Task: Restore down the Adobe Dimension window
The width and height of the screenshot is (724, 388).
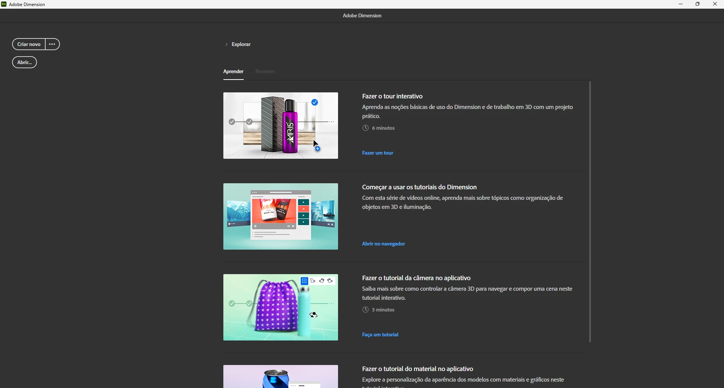Action: coord(698,4)
